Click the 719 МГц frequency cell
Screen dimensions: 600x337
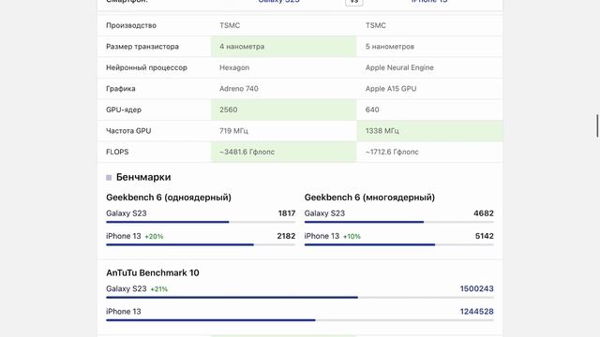coord(284,131)
